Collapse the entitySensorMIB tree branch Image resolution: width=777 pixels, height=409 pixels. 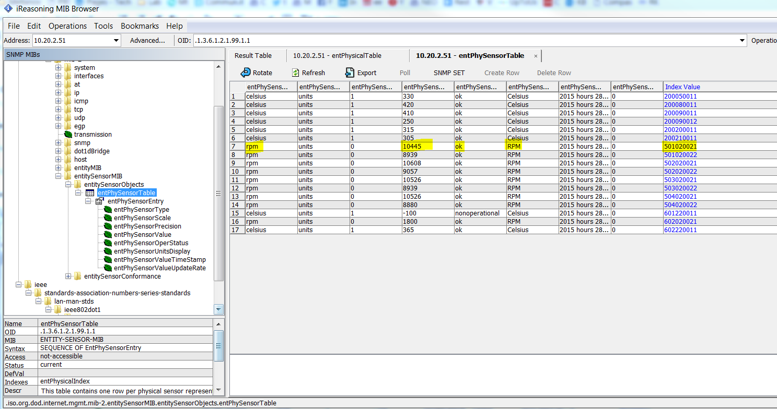pyautogui.click(x=57, y=176)
